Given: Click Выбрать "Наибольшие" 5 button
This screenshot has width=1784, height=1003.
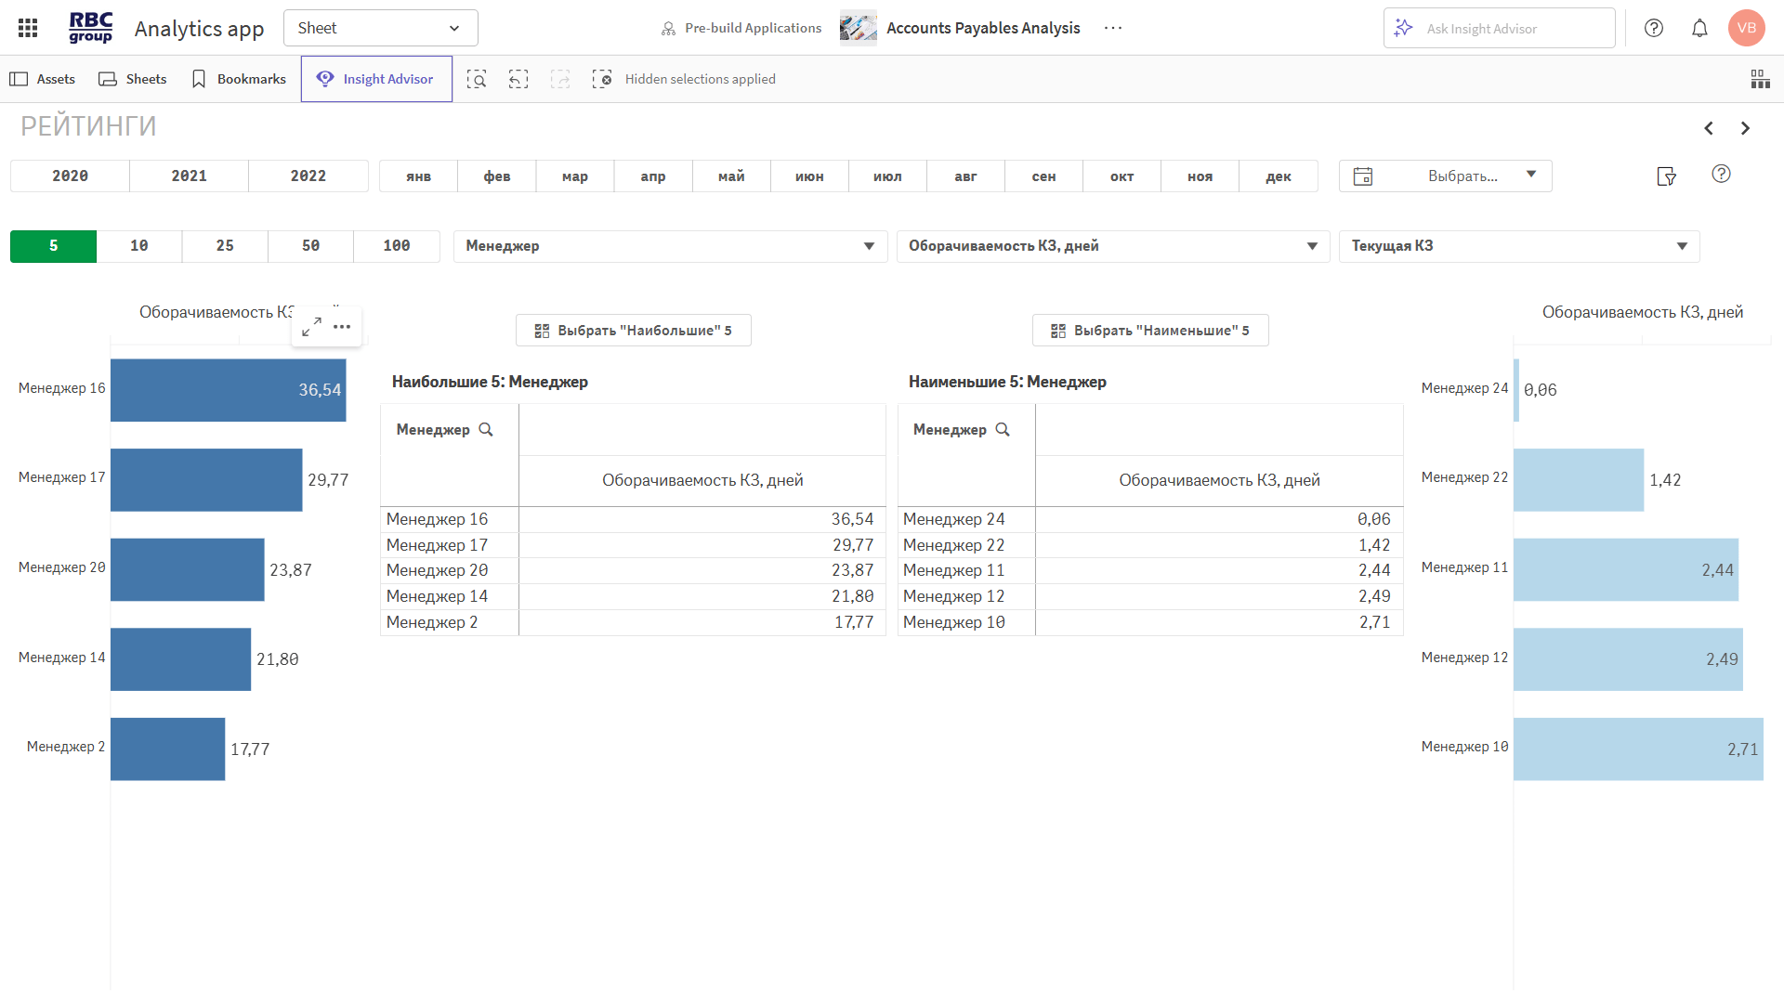Looking at the screenshot, I should pos(634,330).
